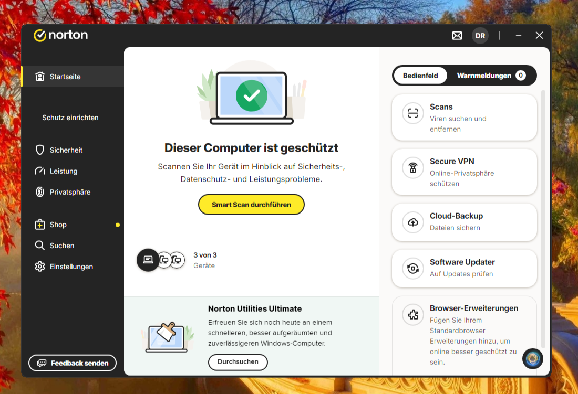Open Software Updater refresh icon
Screen dimensions: 578x394
(x=413, y=269)
